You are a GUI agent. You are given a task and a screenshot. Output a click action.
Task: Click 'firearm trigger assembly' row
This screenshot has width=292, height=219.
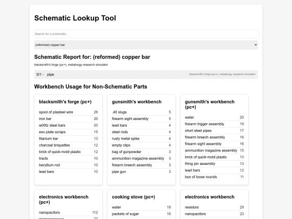tap(214, 124)
